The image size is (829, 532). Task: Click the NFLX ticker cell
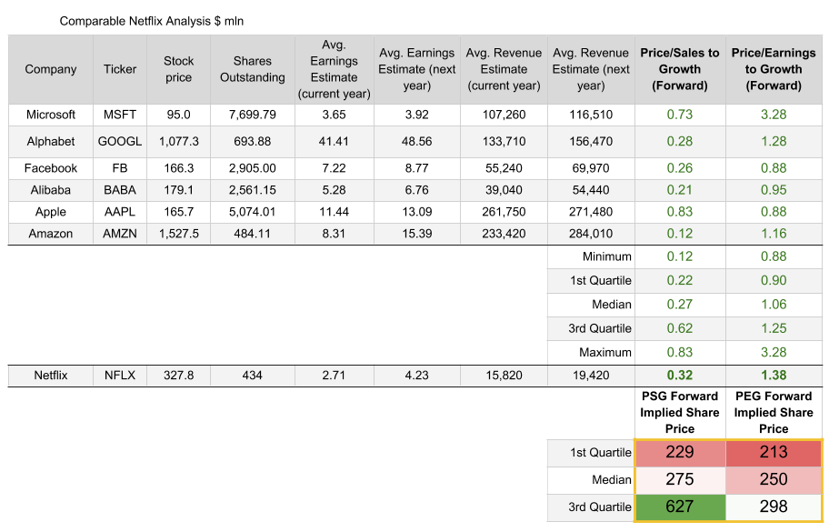coord(120,375)
